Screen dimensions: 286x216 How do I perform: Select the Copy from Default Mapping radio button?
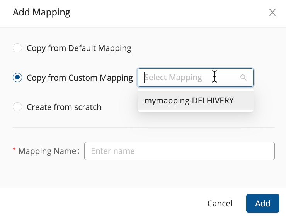pyautogui.click(x=17, y=48)
